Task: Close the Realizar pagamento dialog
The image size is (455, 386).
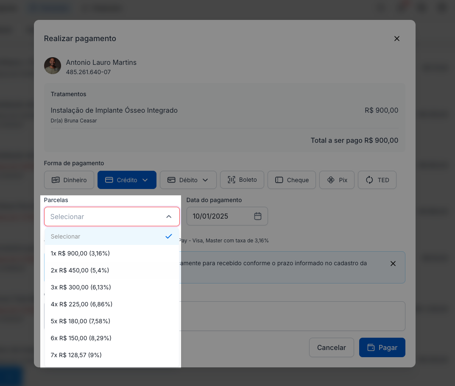Action: [397, 39]
